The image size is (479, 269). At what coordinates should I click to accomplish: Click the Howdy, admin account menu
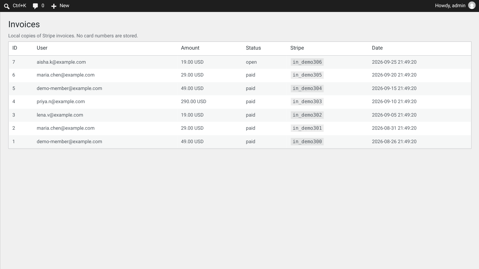click(450, 6)
